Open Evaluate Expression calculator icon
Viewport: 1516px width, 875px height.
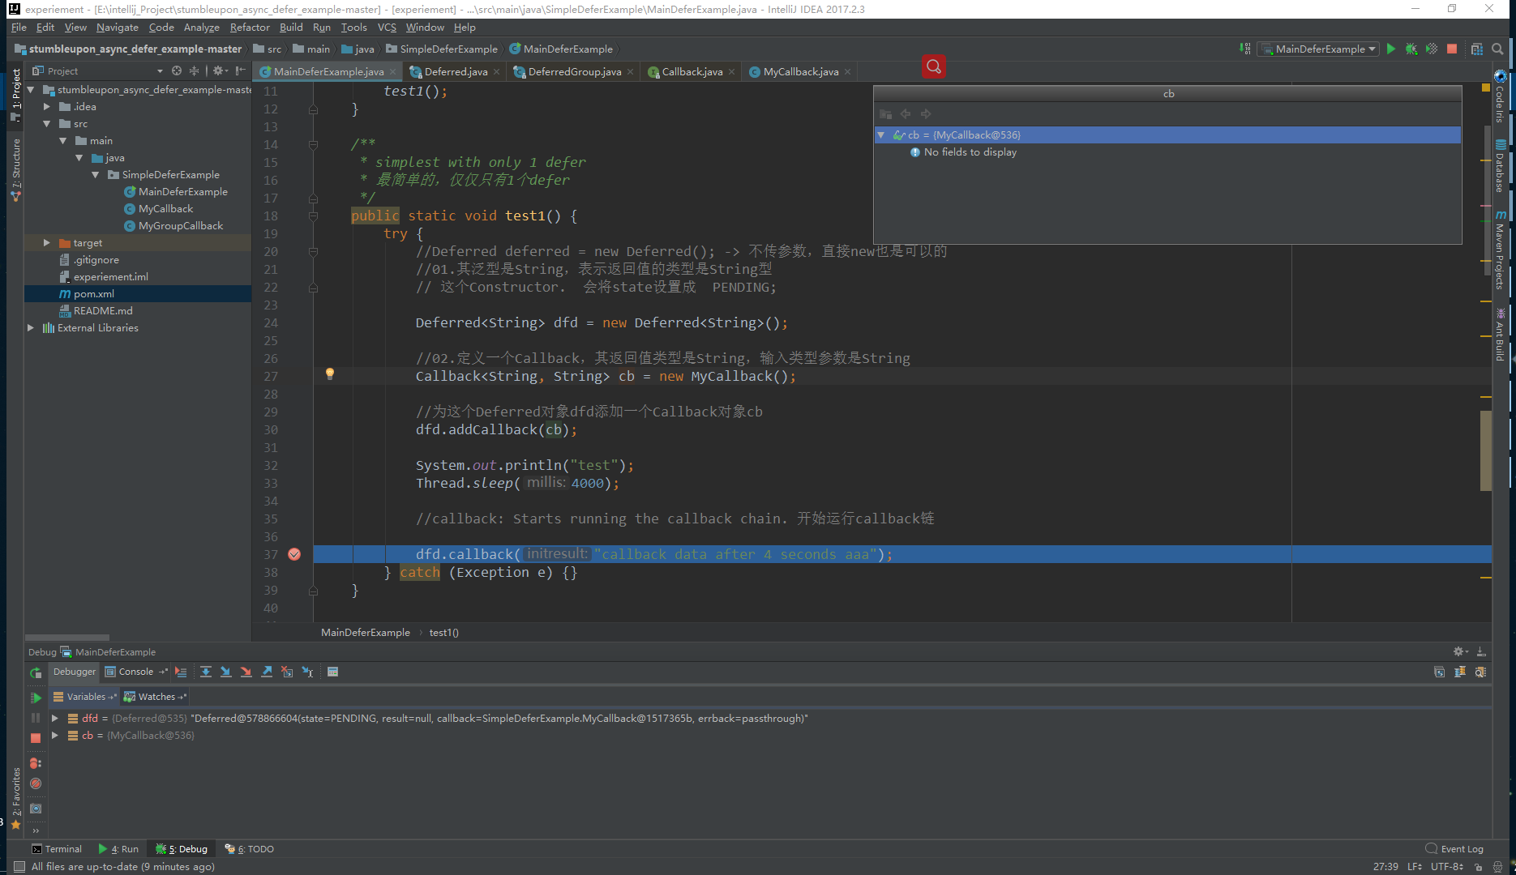[332, 672]
